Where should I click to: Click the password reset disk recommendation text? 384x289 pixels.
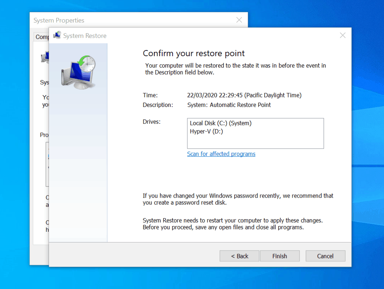[x=238, y=199]
